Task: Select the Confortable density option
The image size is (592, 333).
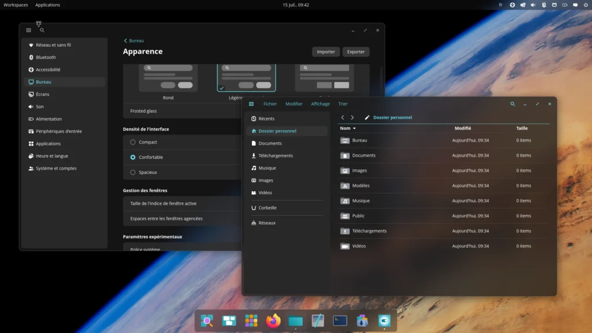Action: click(x=133, y=157)
